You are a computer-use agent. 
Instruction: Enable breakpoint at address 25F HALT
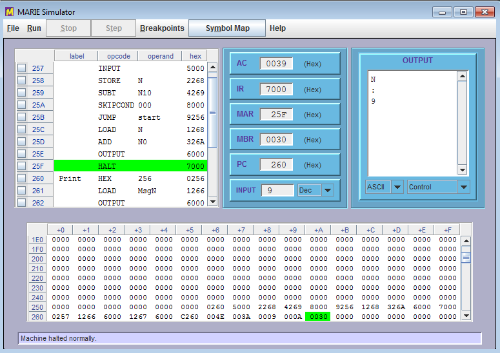pyautogui.click(x=21, y=166)
